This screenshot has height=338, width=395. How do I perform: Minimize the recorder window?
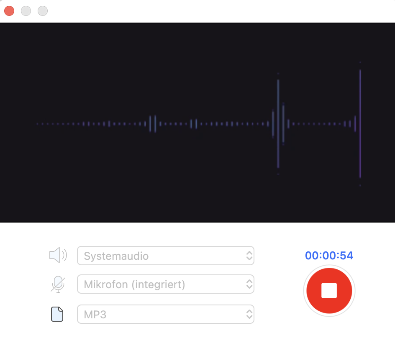pos(26,11)
